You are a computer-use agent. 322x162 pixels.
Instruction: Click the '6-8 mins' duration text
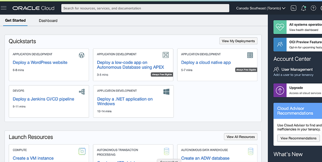[18, 70]
